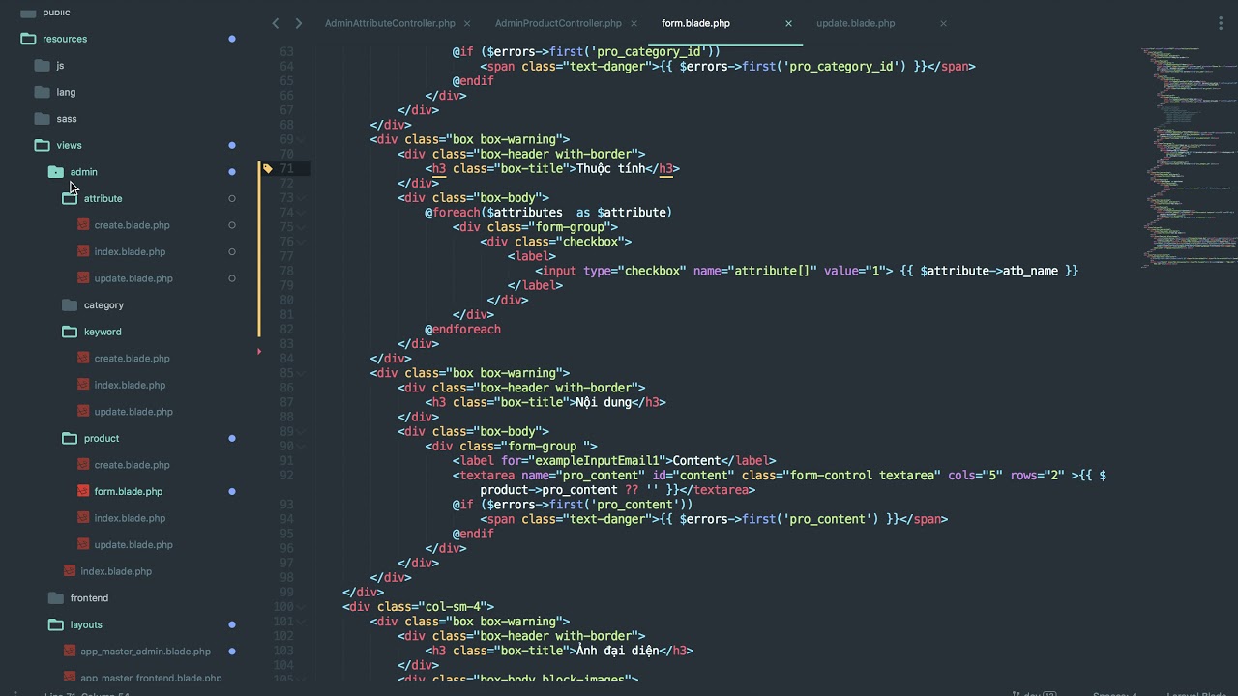
Task: Click line number 92 in the gutter
Action: [x=286, y=476]
